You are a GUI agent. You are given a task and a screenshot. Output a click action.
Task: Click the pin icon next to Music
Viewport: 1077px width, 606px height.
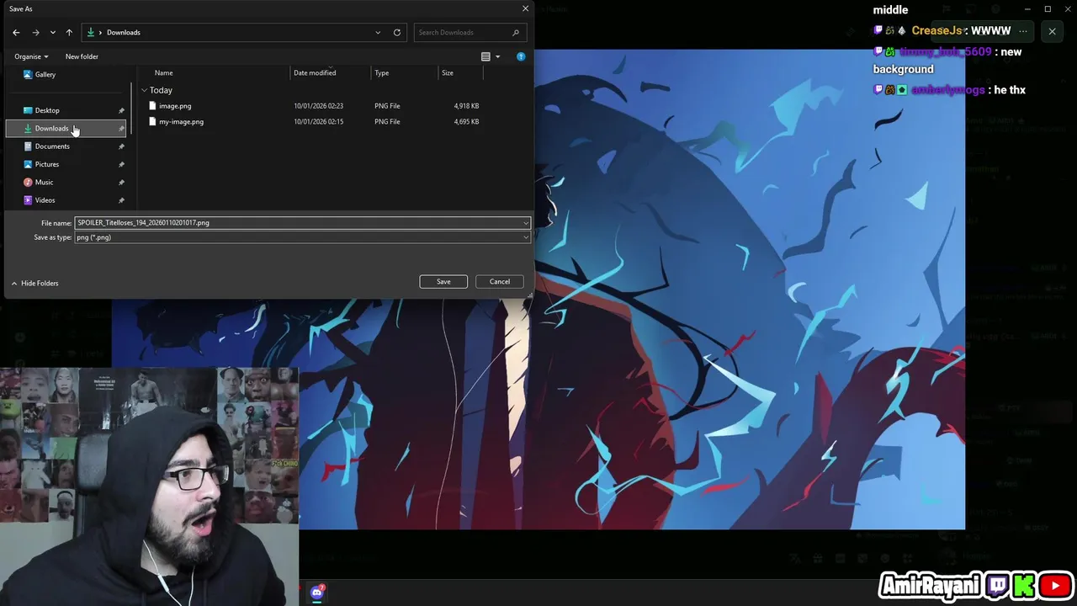[x=121, y=182]
